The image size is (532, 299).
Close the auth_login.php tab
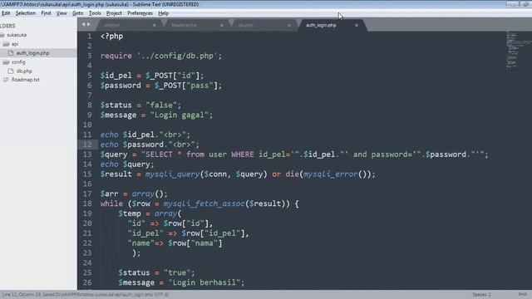tap(357, 25)
